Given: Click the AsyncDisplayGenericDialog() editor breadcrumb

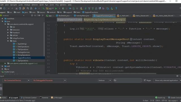Looking at the screenshot, I should point(105,20).
